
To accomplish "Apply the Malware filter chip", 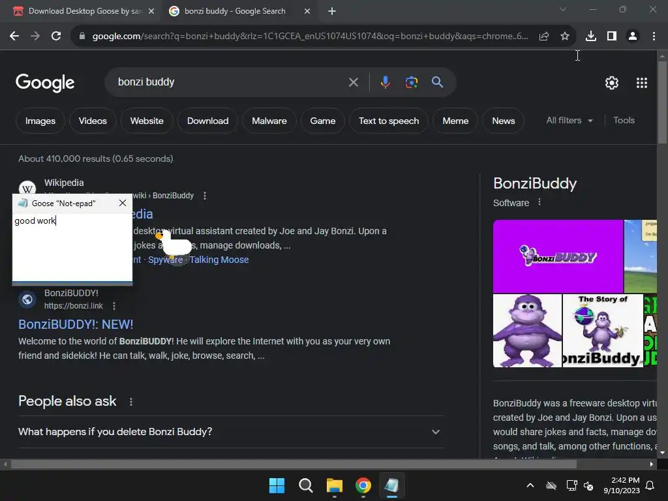I will [x=269, y=121].
